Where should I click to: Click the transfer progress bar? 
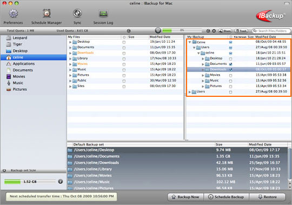(182, 30)
